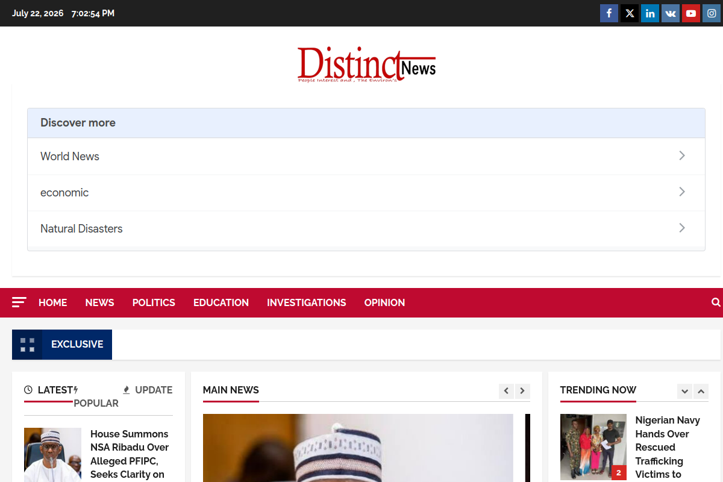Open the X (Twitter) social icon
Viewport: 723px width, 482px height.
pyautogui.click(x=630, y=13)
